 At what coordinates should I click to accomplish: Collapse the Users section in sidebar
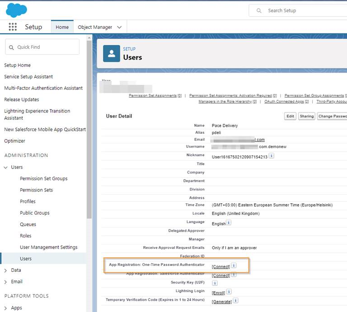coord(5,168)
